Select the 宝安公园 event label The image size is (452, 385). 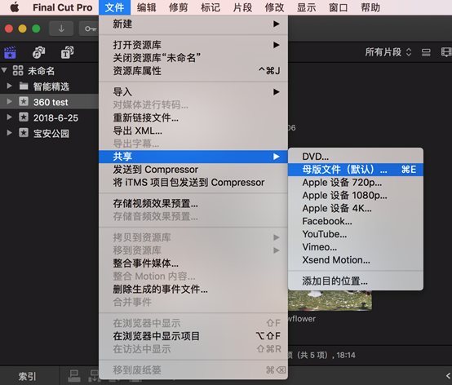click(51, 134)
